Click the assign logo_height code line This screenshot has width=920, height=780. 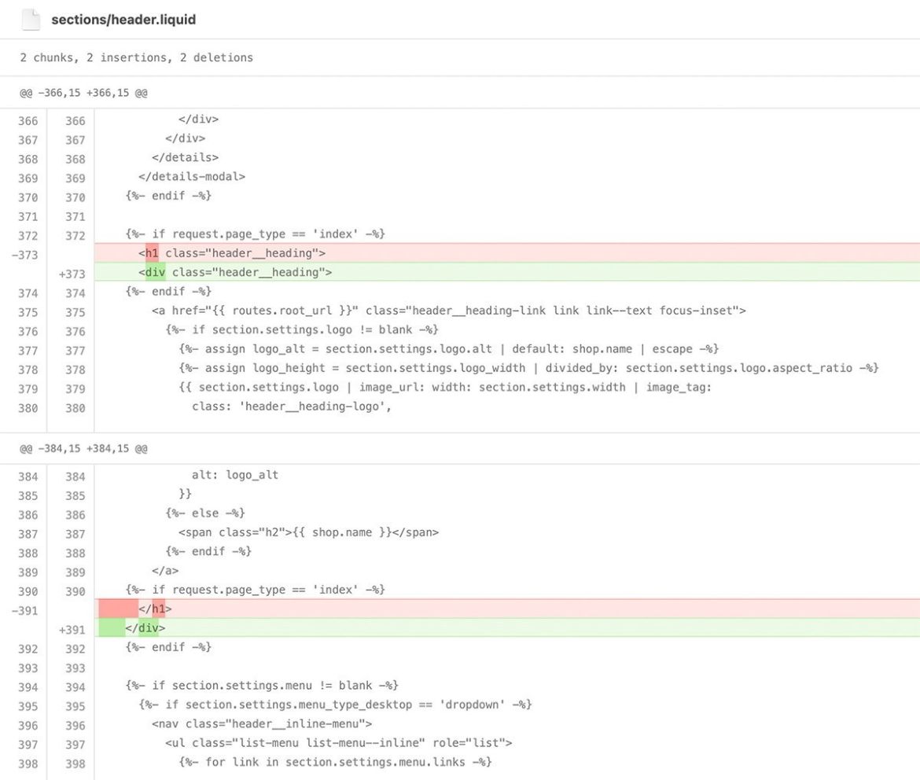click(528, 368)
